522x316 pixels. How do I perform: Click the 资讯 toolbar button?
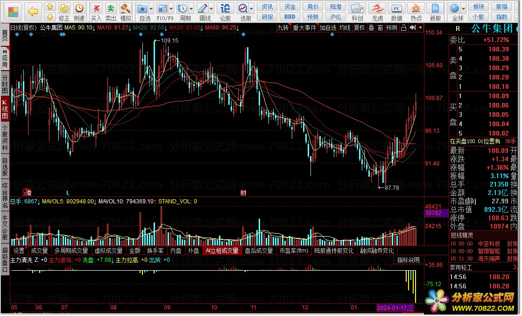click(267, 7)
